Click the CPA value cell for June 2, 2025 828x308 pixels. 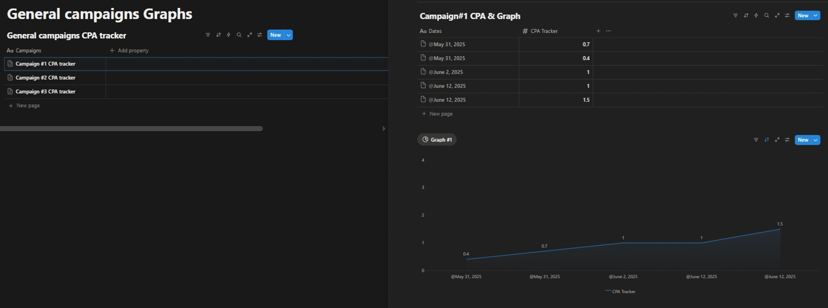[x=556, y=72]
